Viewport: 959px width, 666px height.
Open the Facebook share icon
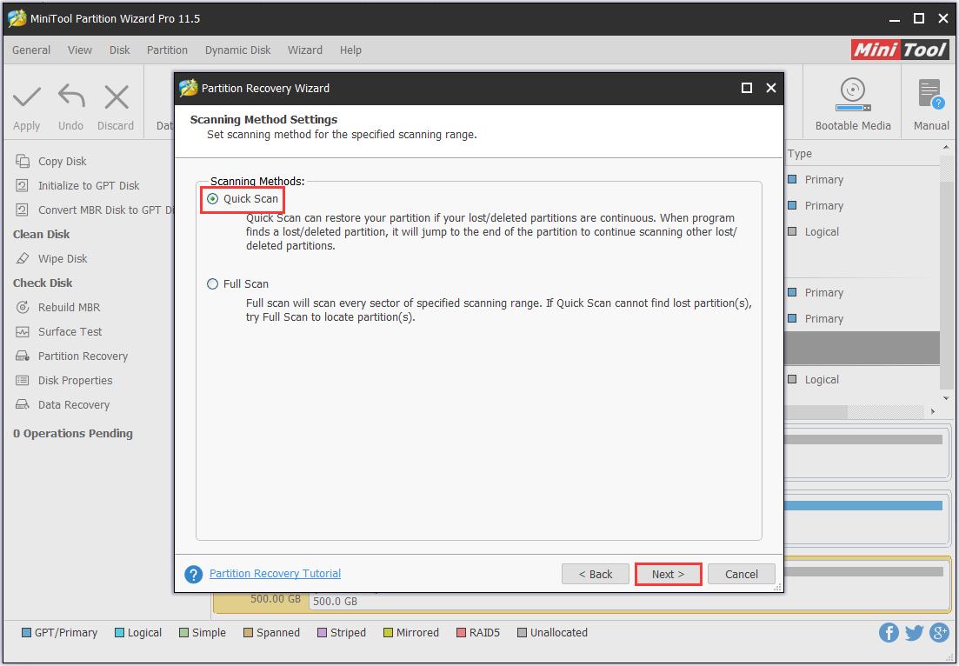tap(889, 632)
